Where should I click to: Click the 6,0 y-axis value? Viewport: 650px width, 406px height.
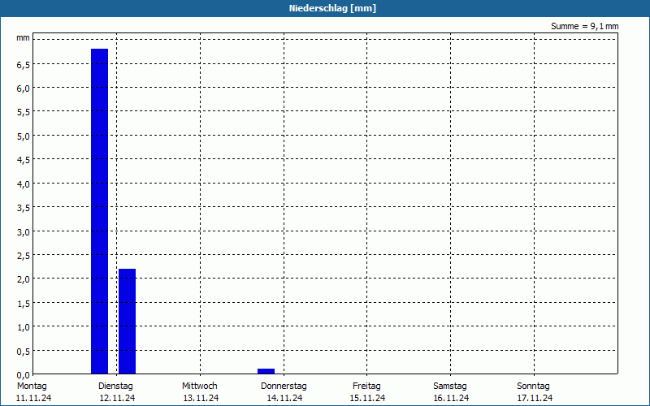(24, 89)
